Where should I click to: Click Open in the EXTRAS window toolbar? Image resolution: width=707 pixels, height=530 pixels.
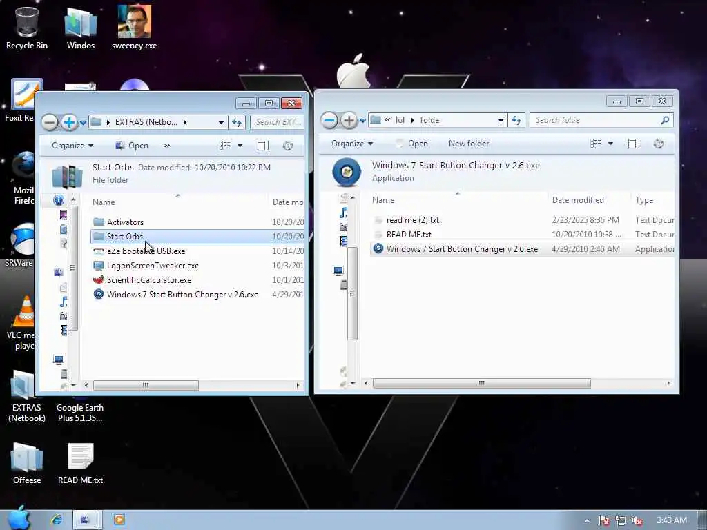pos(132,146)
